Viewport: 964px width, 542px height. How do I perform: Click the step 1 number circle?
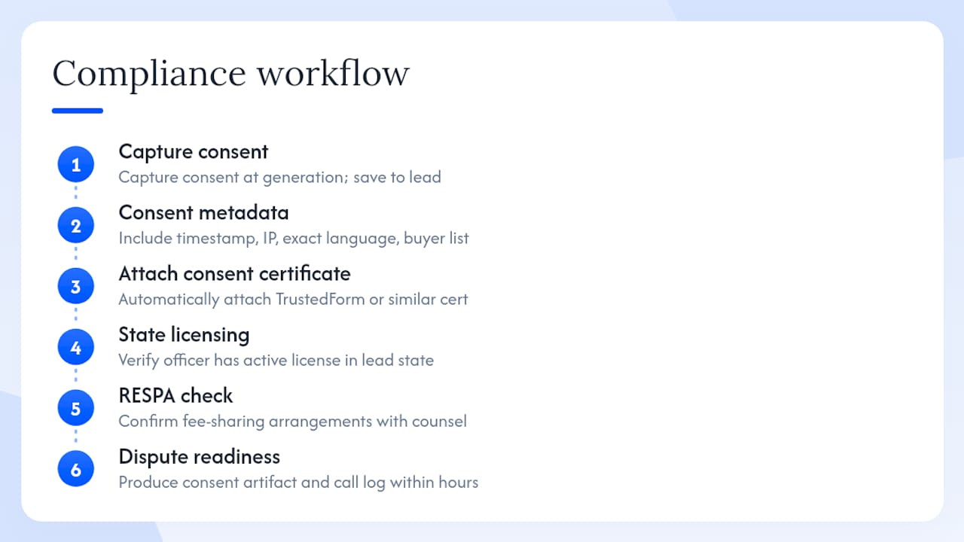click(75, 165)
